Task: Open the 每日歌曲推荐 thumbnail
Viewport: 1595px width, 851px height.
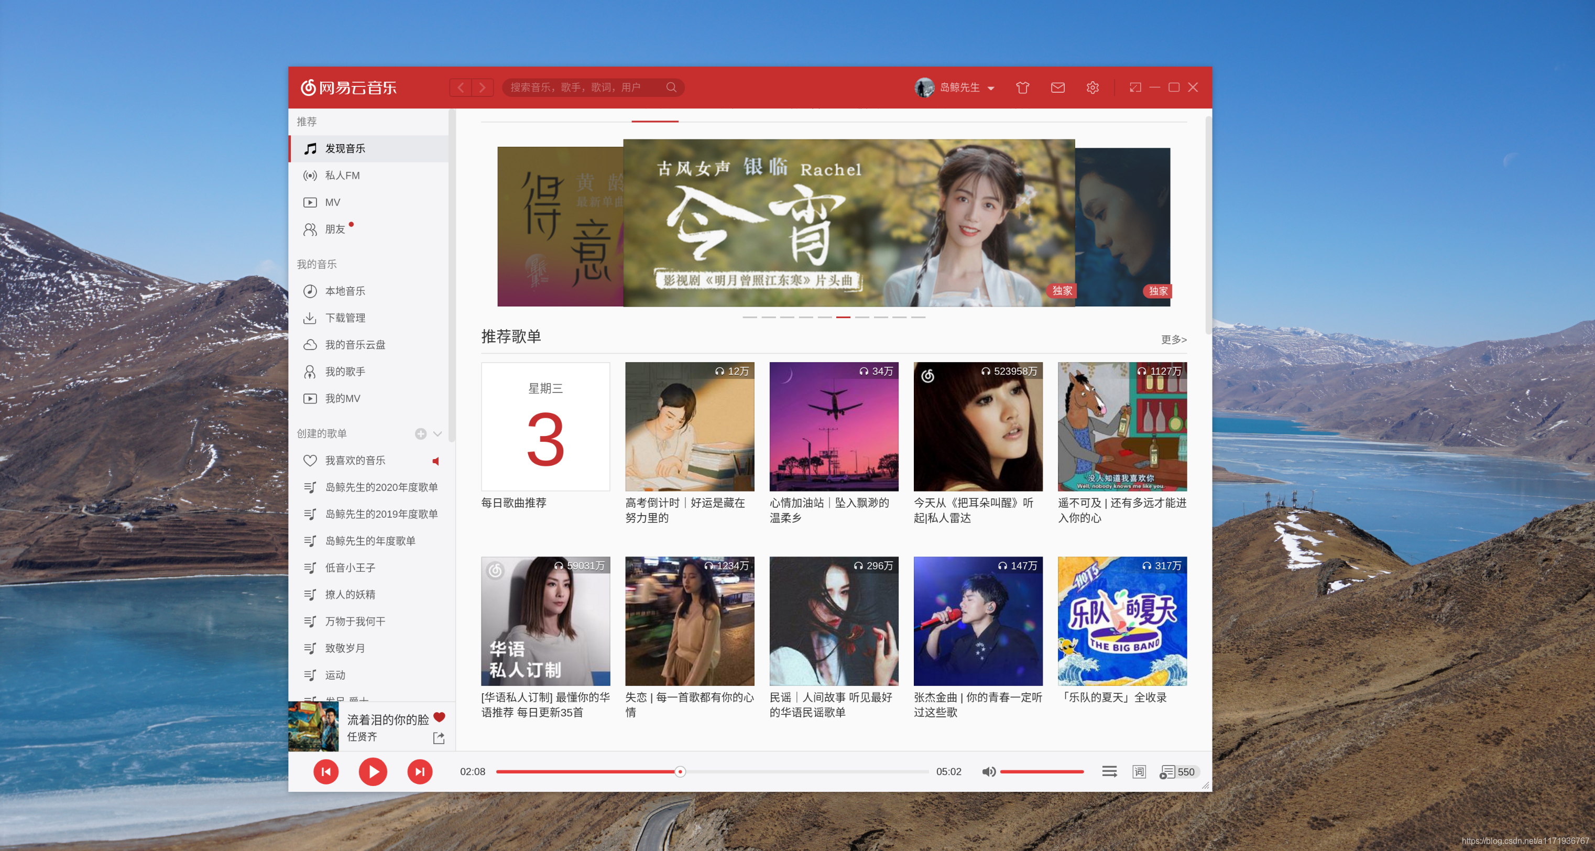Action: (545, 427)
